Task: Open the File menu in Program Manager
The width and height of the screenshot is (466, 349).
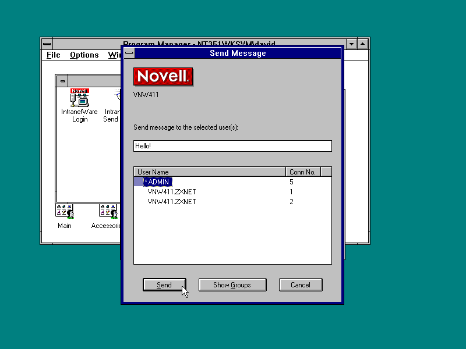Action: coord(54,55)
